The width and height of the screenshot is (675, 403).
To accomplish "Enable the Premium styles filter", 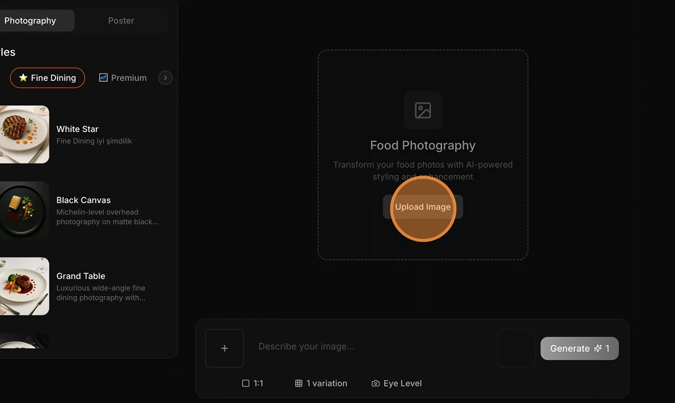I will click(x=122, y=78).
